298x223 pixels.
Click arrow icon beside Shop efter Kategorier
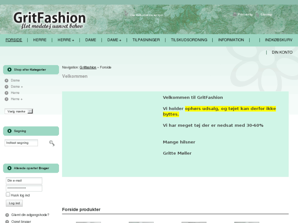(x=9, y=70)
